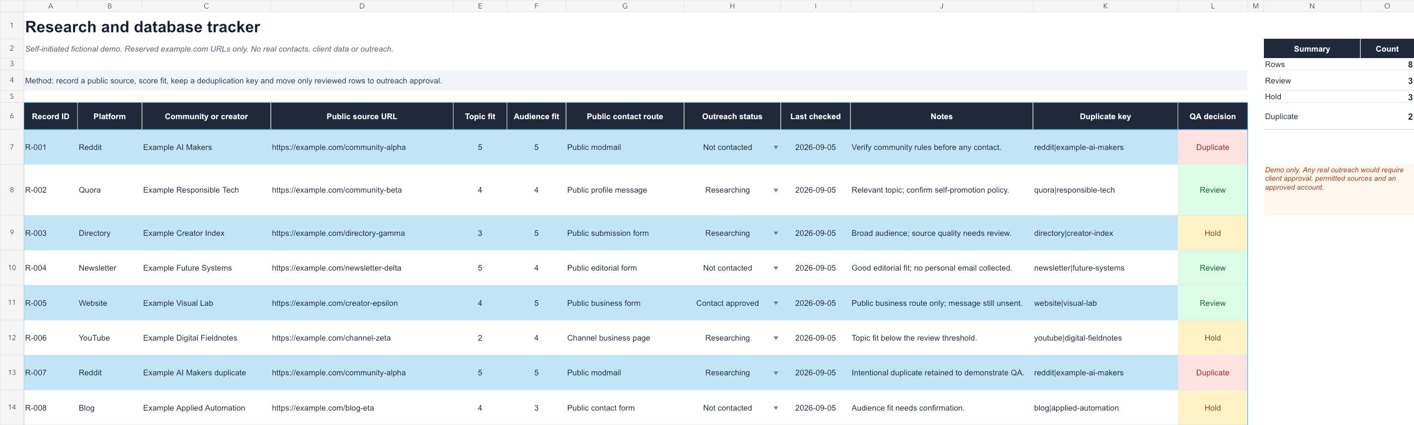Click the 'Method: record a public source' note row

pos(636,80)
